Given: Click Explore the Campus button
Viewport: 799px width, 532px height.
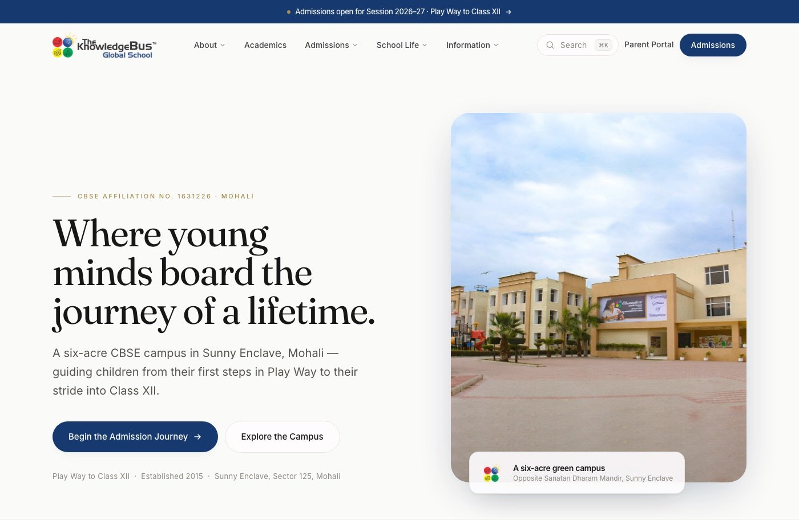Looking at the screenshot, I should tap(283, 437).
